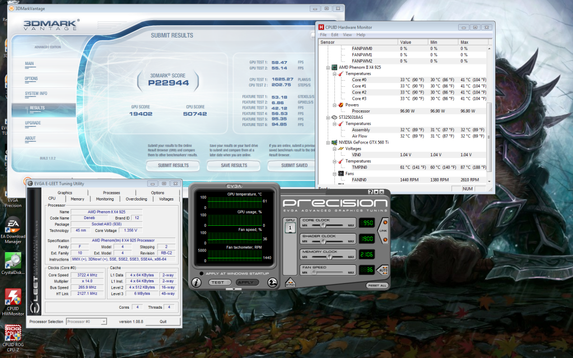Switch to the Overclocking tab in E-LEET
The image size is (573, 358).
(136, 199)
